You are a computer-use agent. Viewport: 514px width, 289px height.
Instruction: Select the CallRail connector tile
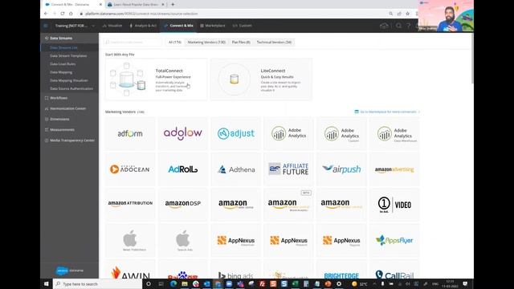pos(394,270)
